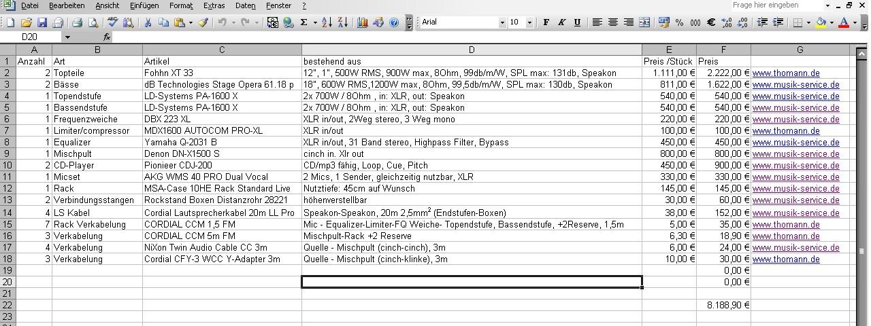The width and height of the screenshot is (871, 326).
Task: Open the www.thomann.de link in Limiter/compressor row
Action: coord(785,131)
